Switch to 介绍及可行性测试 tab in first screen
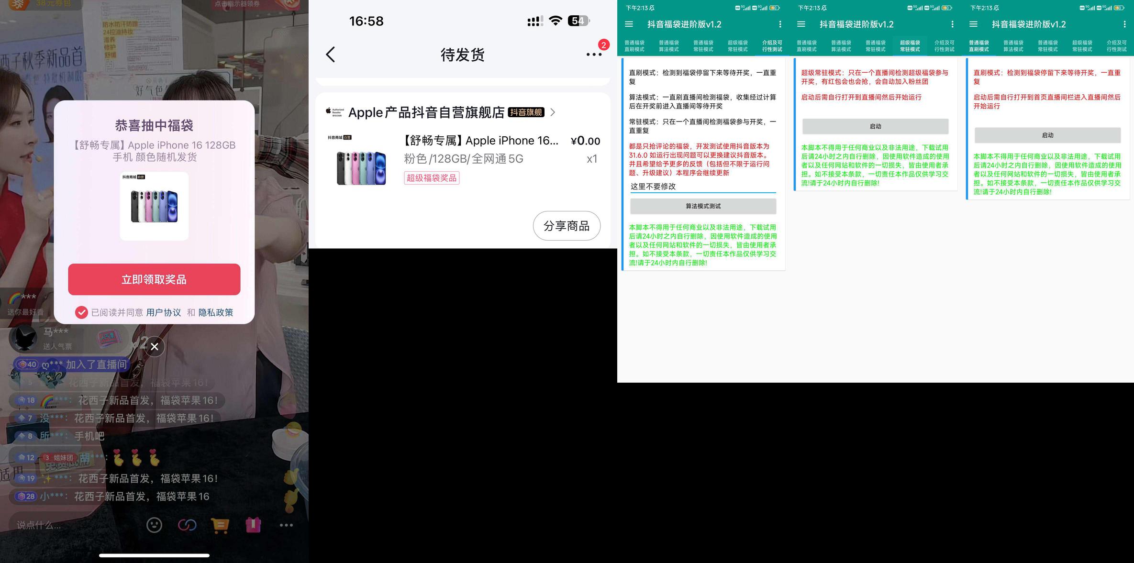 click(x=772, y=46)
